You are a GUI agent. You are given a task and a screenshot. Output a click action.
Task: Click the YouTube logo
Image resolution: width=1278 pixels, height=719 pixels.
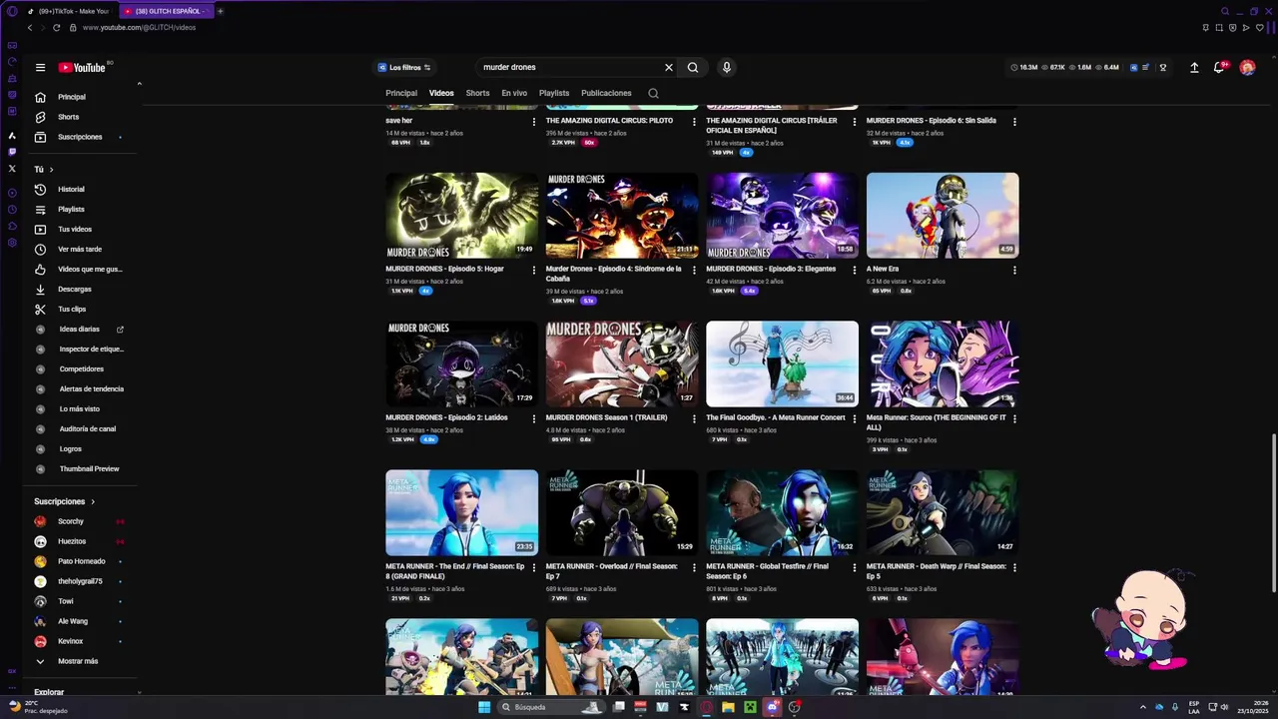tap(82, 68)
